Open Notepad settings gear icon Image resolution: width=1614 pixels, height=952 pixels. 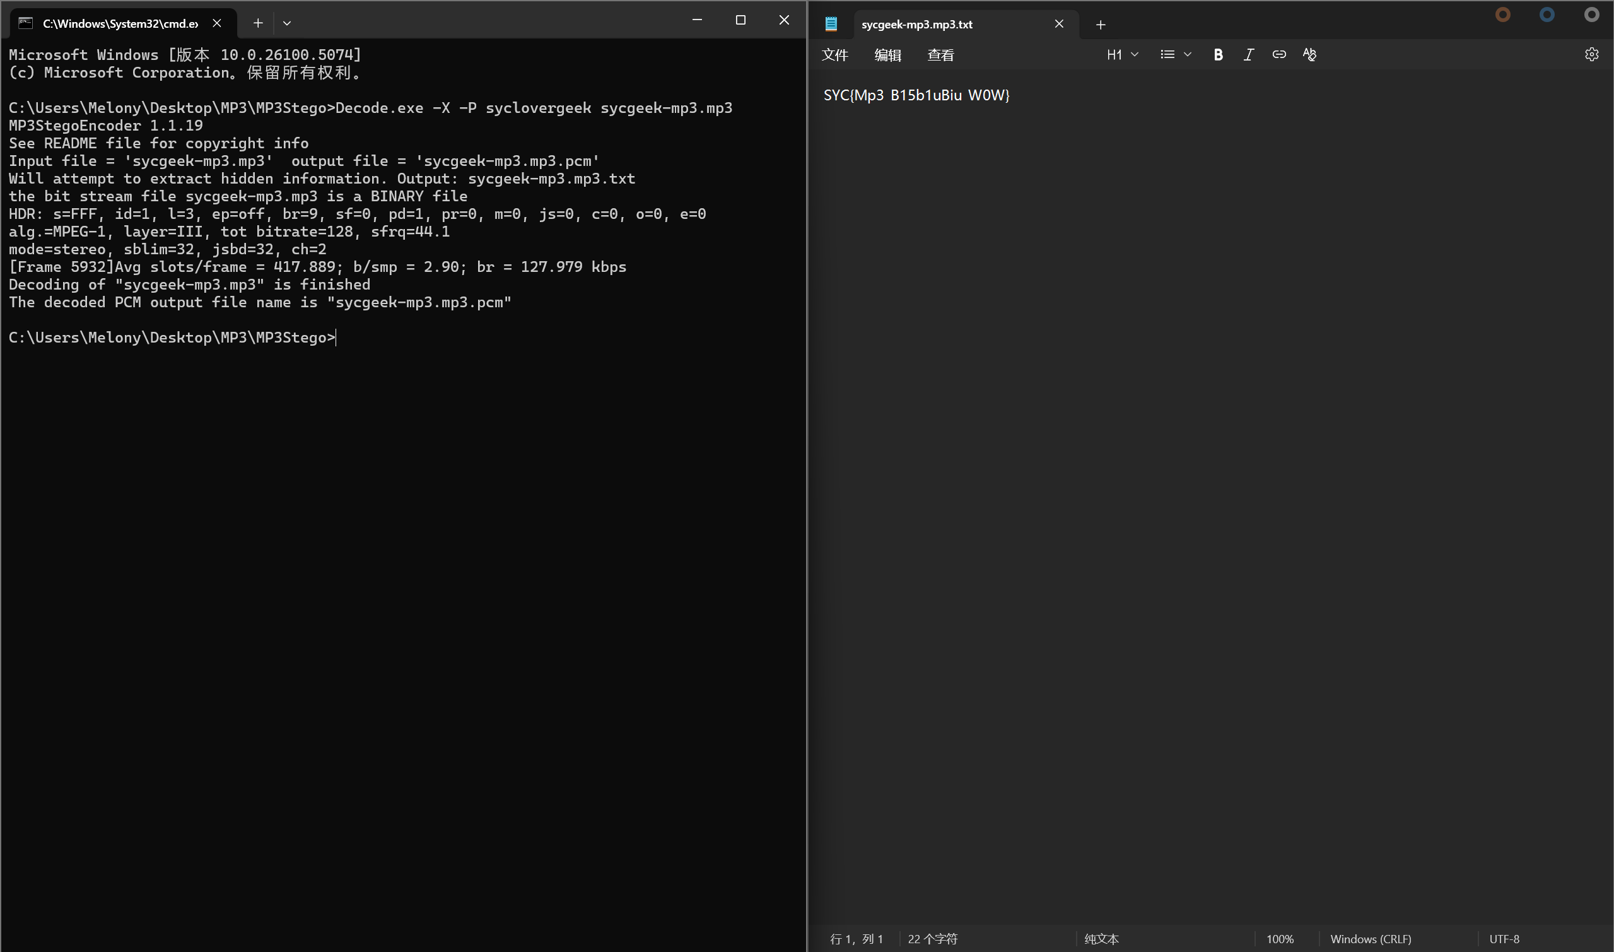1591,55
